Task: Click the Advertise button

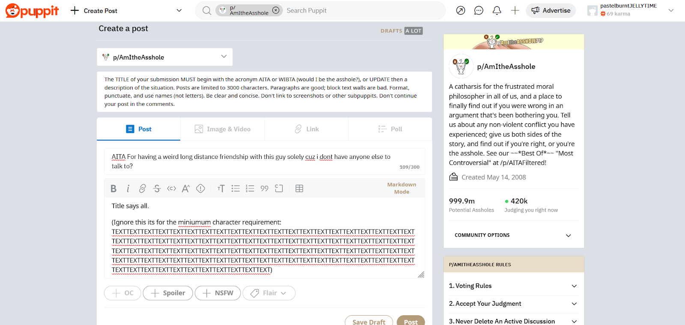Action: pos(551,11)
